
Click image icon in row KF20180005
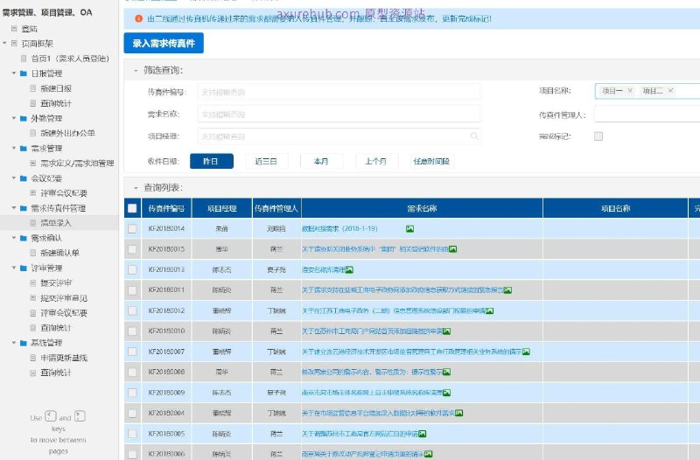[423, 434]
